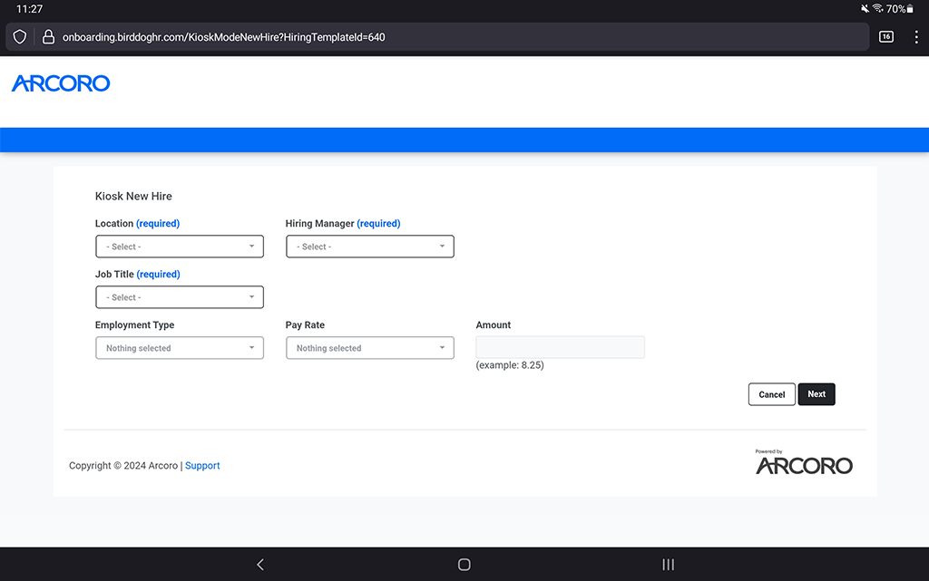Open the Job Title dropdown
This screenshot has width=929, height=581.
click(x=180, y=297)
